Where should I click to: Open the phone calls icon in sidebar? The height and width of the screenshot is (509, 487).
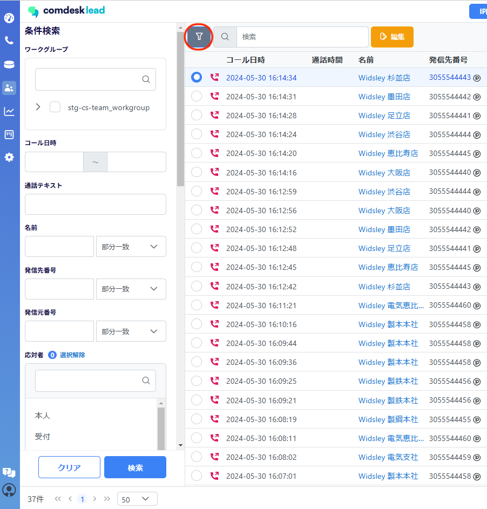tap(9, 40)
